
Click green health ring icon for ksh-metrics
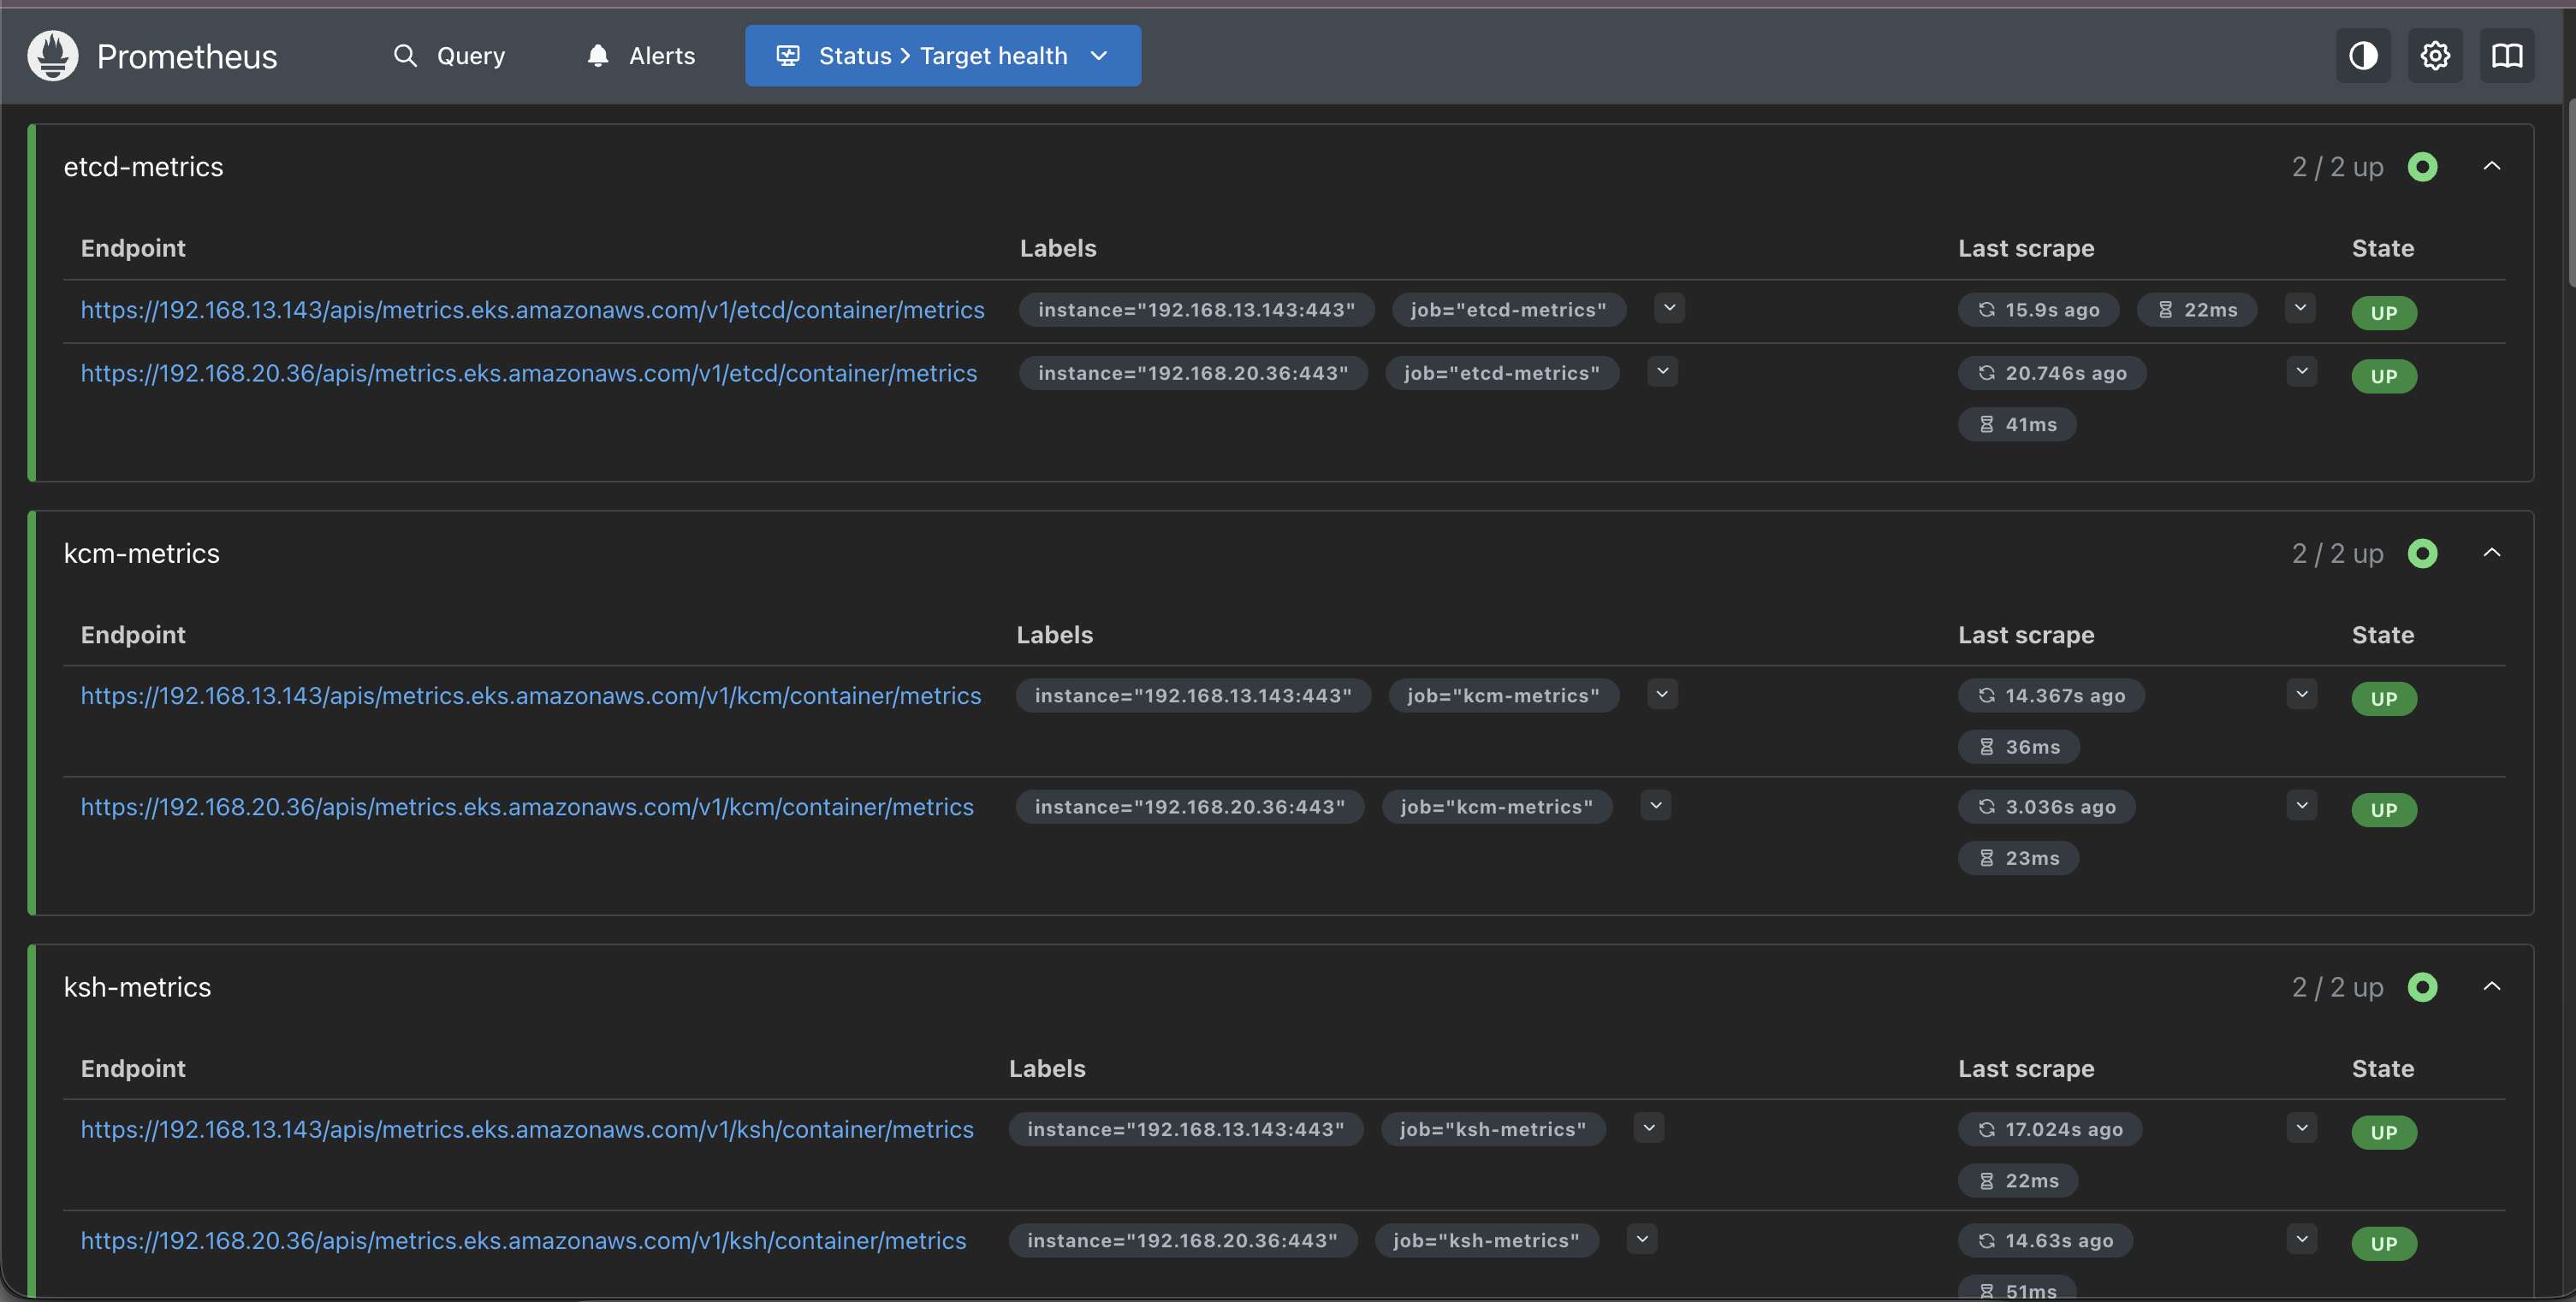(x=2422, y=987)
